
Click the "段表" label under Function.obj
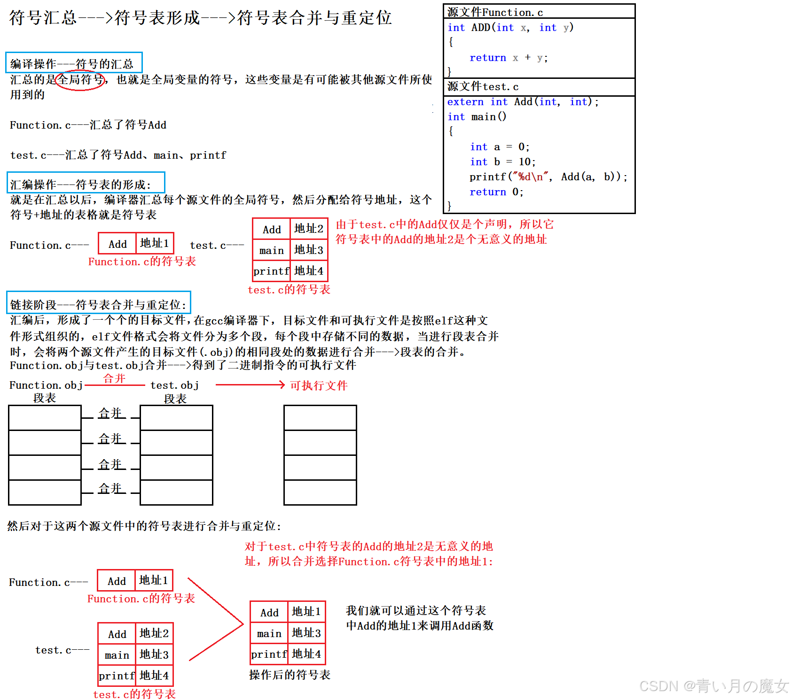coord(45,398)
